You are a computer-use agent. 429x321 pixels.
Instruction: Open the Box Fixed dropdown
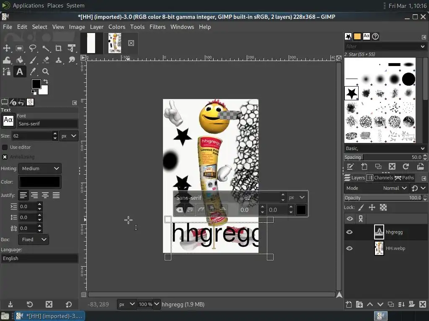click(34, 239)
